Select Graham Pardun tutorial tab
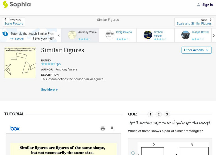 tap(156, 35)
